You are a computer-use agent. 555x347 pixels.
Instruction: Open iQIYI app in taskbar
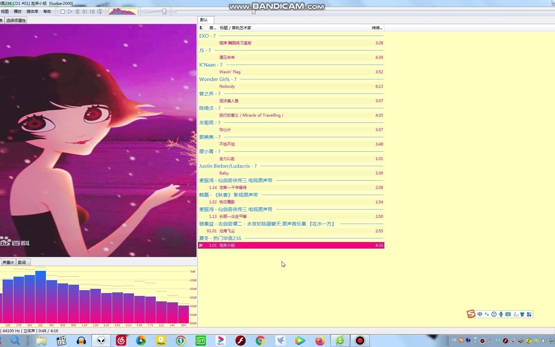[x=201, y=341]
